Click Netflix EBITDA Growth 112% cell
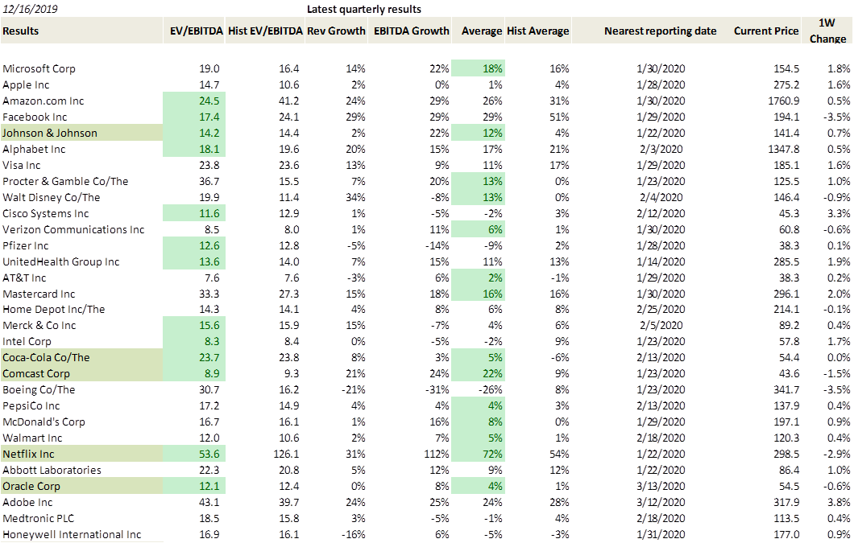The height and width of the screenshot is (543, 854). point(437,454)
